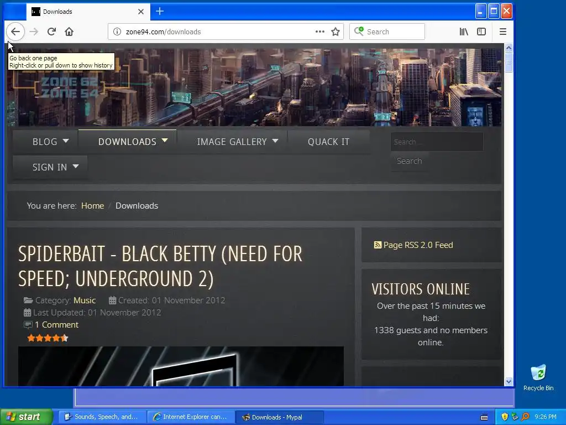
Task: Open the page actions three-dot menu
Action: (x=320, y=32)
